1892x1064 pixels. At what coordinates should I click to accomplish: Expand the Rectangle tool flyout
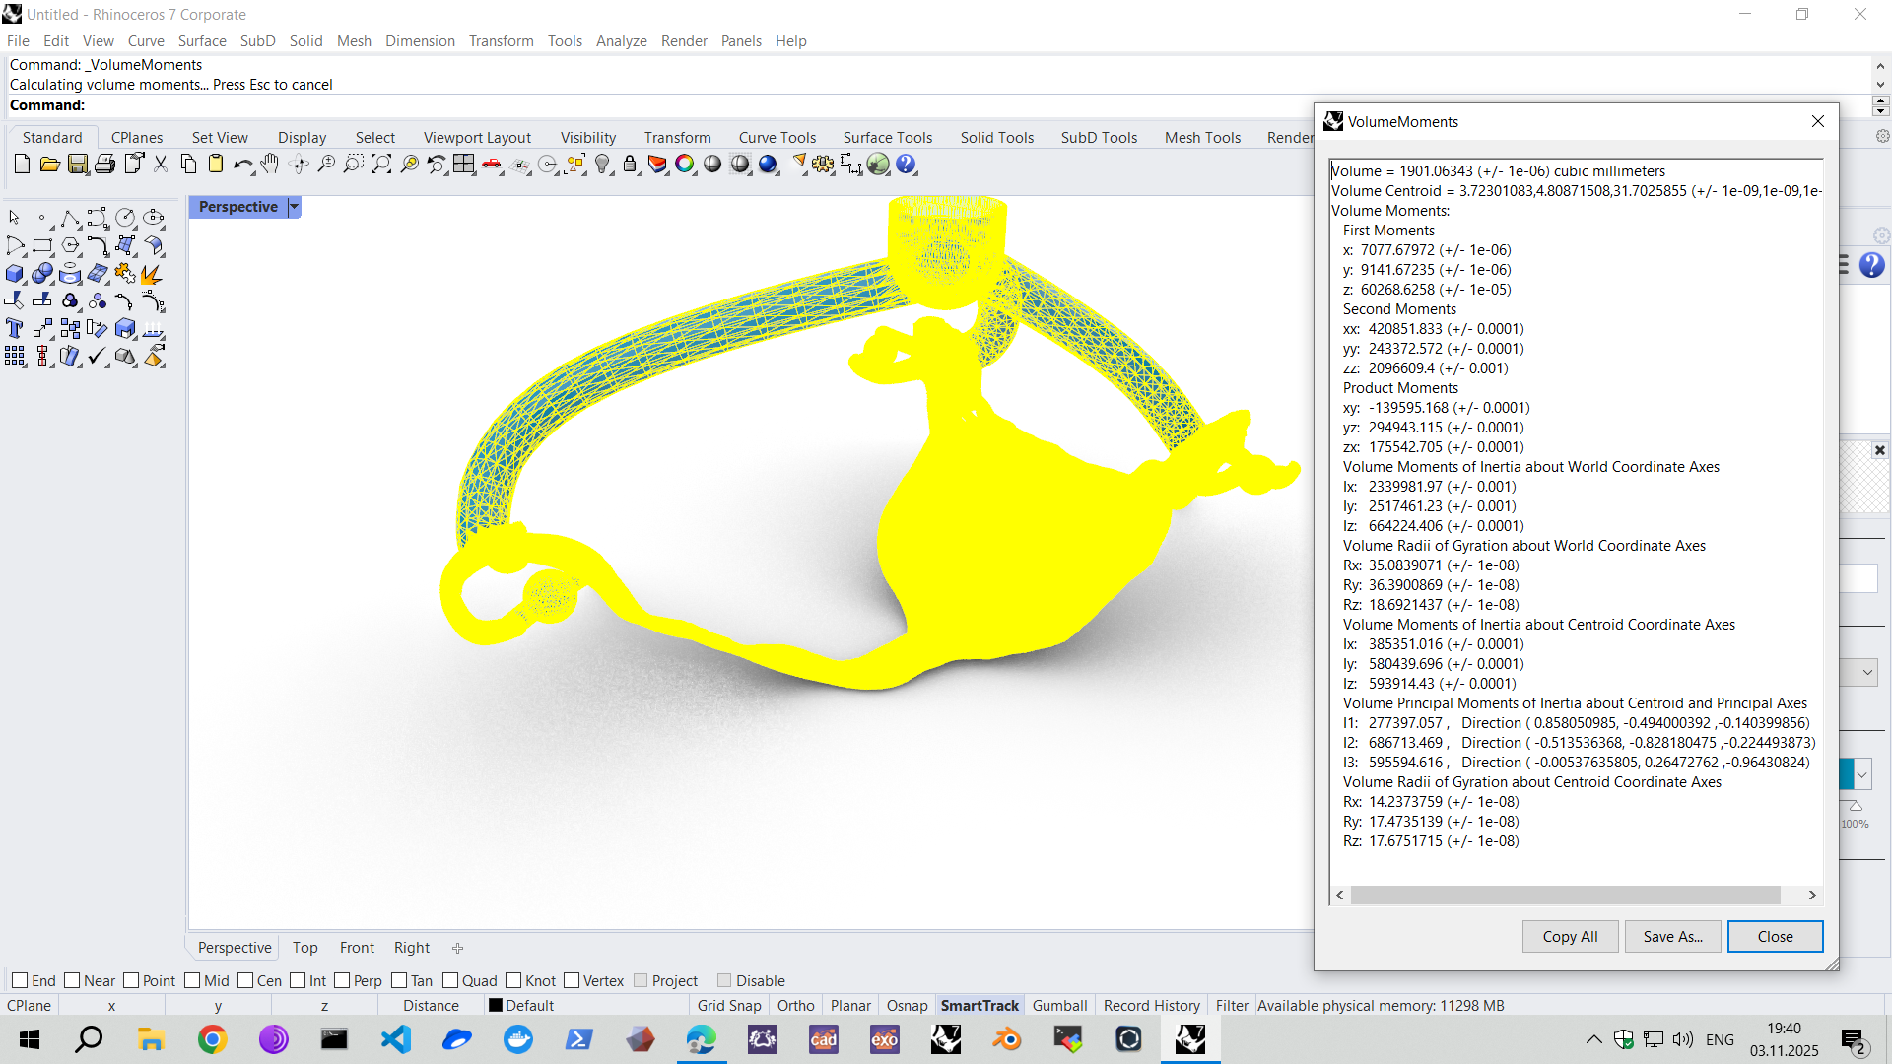click(x=54, y=255)
